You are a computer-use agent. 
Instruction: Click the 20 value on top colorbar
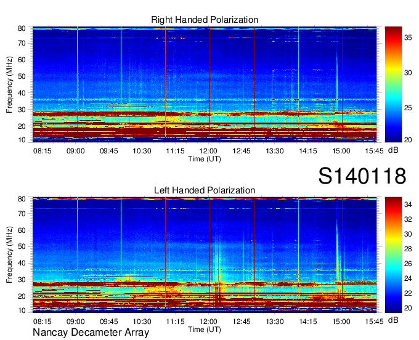408,140
